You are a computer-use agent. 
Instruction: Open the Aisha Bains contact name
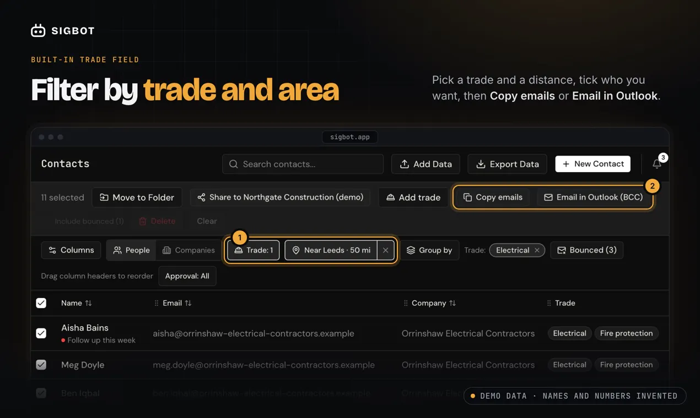tap(85, 328)
